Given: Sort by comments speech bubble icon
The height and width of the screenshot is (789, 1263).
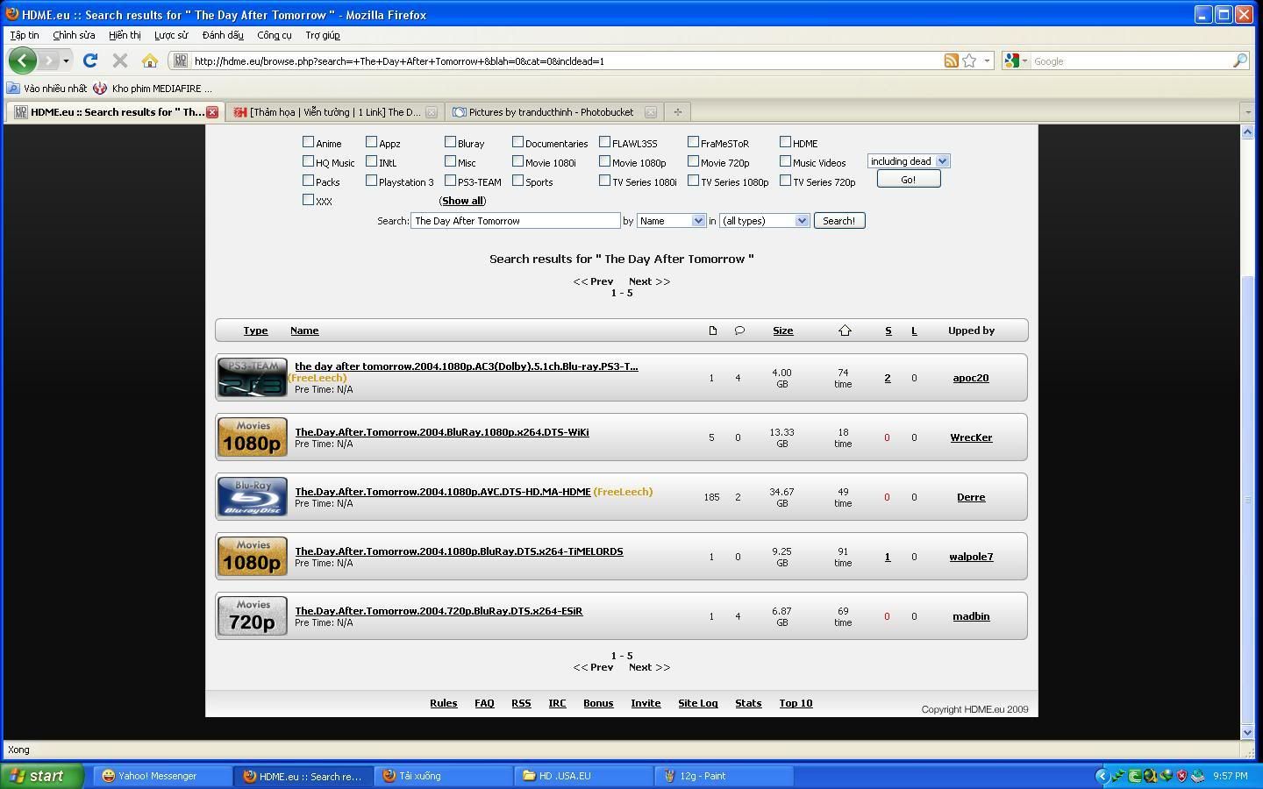Looking at the screenshot, I should tap(739, 331).
